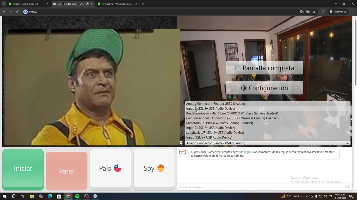Open the Windows Start menu
Viewport: 357px width, 200px height.
(x=4, y=196)
